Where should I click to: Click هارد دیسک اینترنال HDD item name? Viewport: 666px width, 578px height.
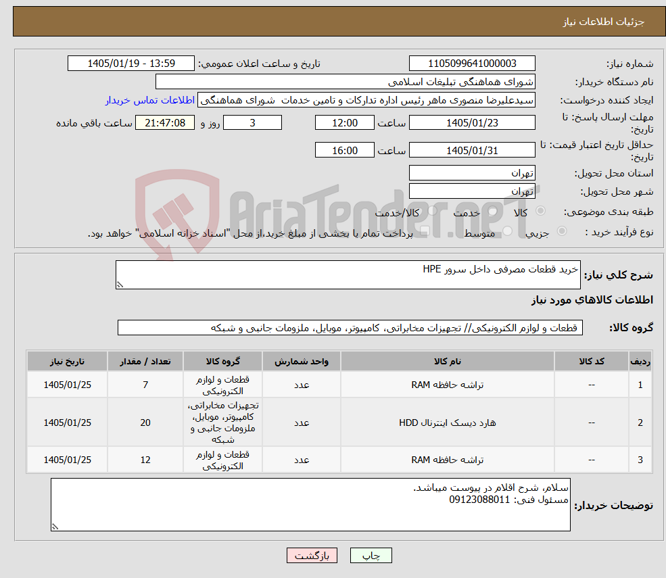tap(447, 423)
